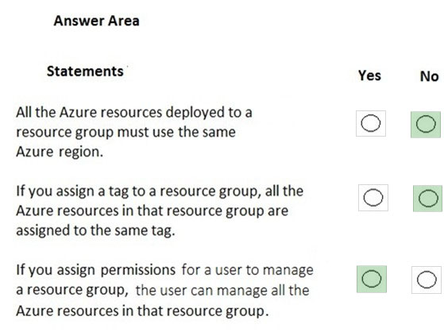Click the line starting 'a resource group, the user'

tap(163, 290)
